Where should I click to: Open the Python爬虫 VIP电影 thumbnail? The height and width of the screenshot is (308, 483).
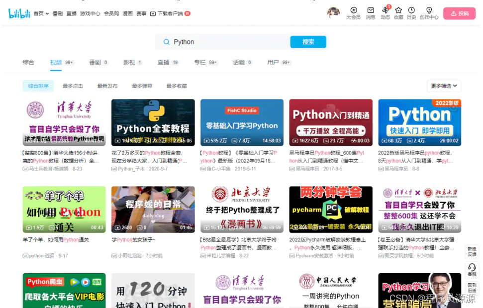[x=64, y=291]
